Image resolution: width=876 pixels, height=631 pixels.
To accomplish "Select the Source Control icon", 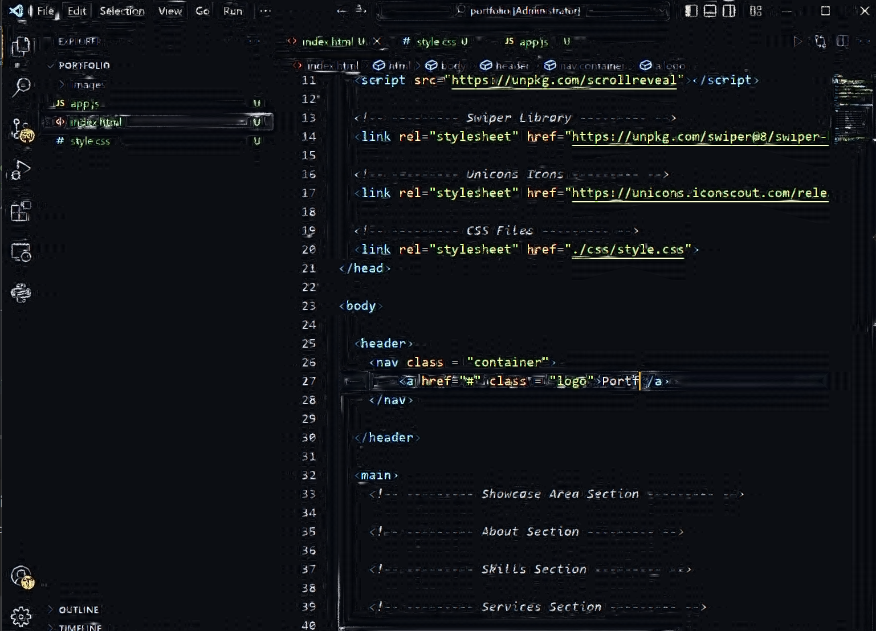I will point(21,131).
